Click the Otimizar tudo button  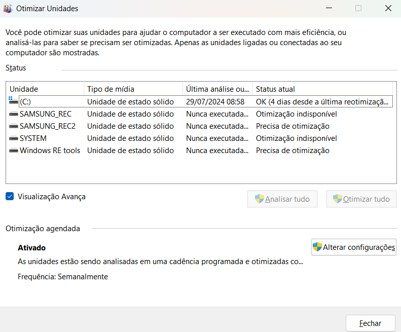pos(361,199)
